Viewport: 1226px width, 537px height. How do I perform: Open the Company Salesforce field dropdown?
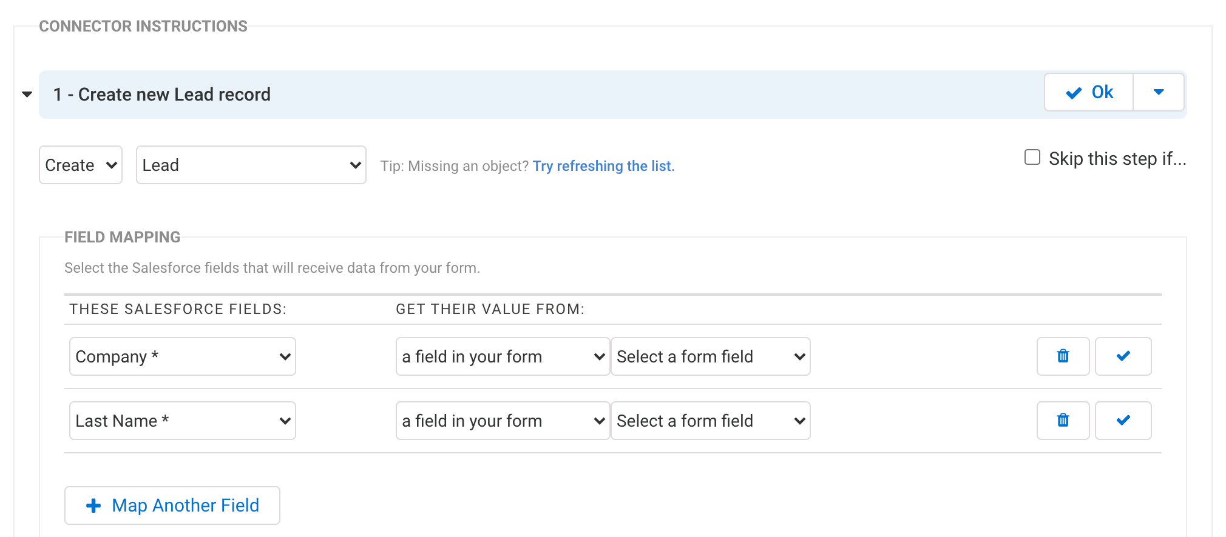point(183,356)
